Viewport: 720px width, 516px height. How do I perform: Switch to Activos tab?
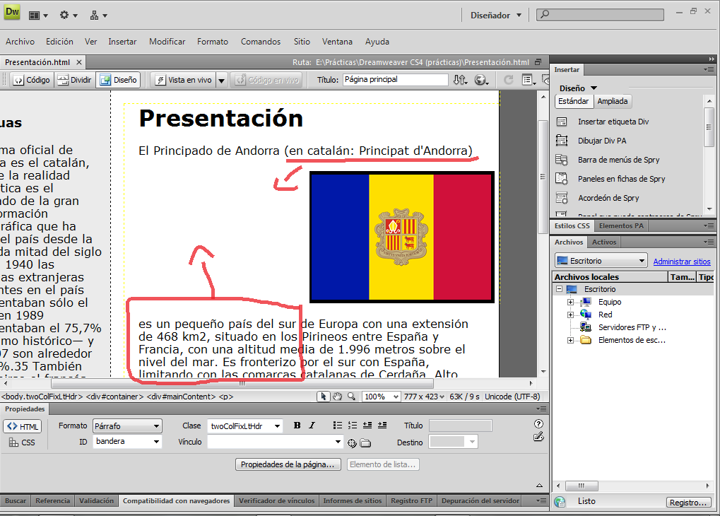click(x=604, y=242)
